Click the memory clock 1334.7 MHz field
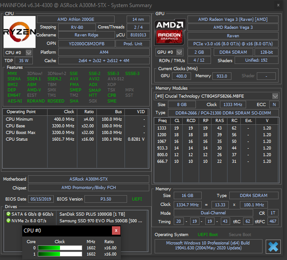 187,205
